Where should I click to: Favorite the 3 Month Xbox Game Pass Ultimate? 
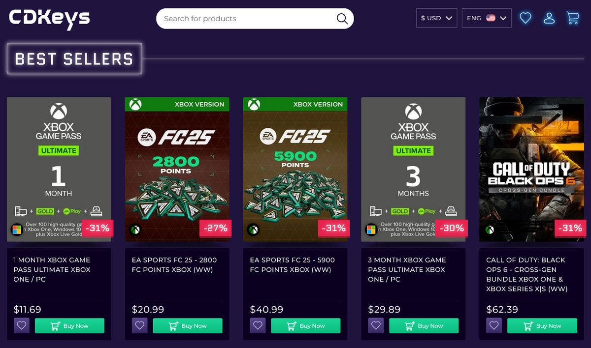pos(375,325)
